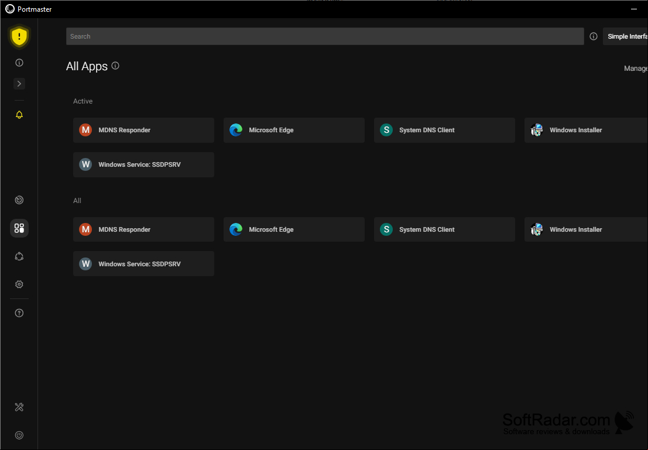The image size is (648, 450).
Task: Click the yellow shield status icon
Action: coord(19,36)
